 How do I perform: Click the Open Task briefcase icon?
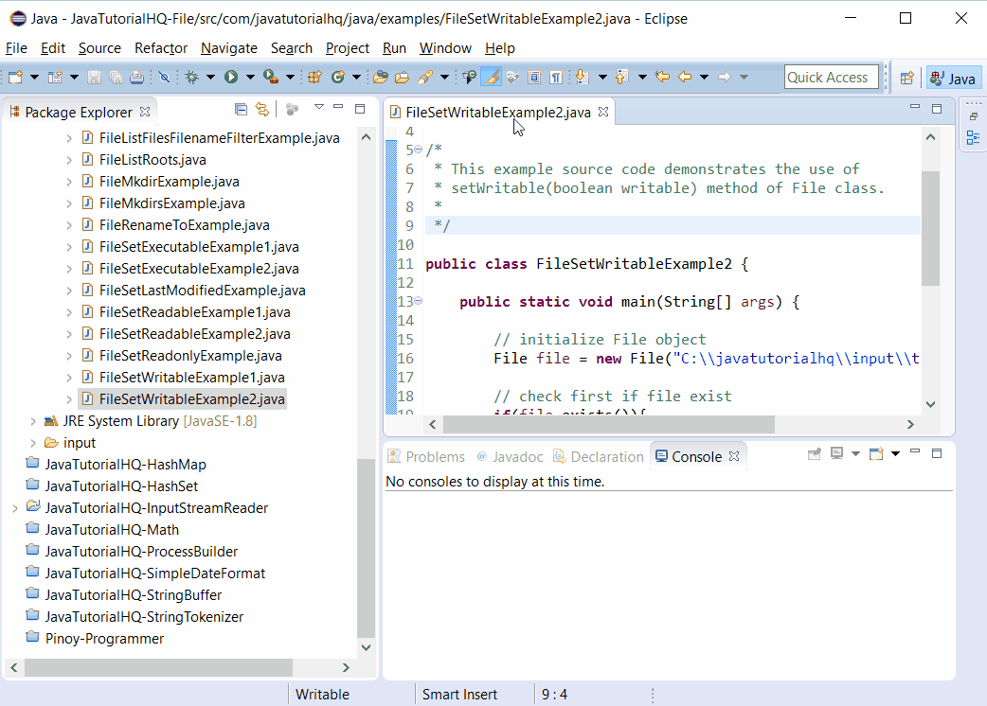(x=402, y=78)
